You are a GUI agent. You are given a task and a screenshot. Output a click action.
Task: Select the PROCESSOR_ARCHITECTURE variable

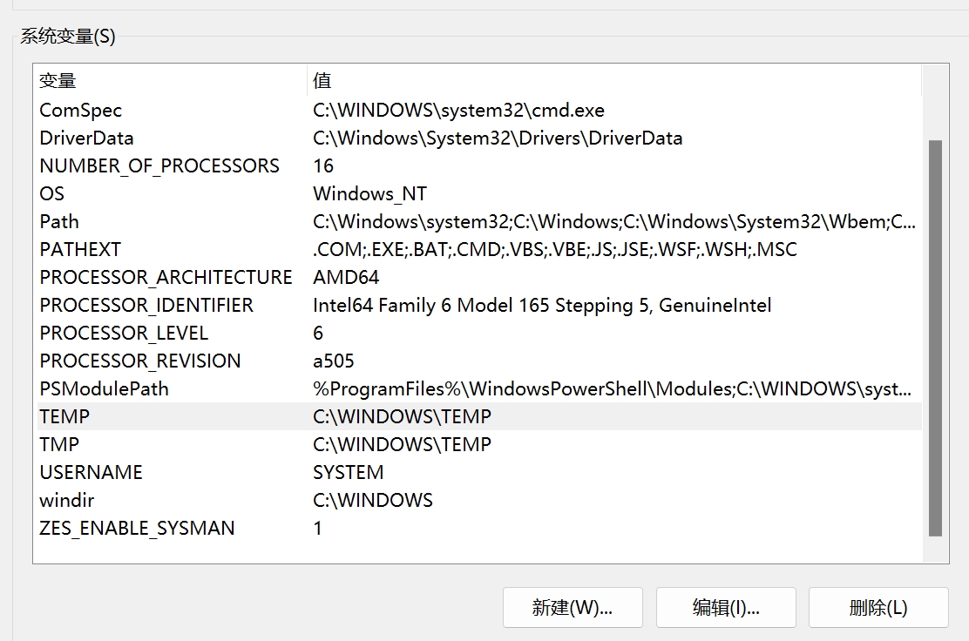tap(166, 277)
